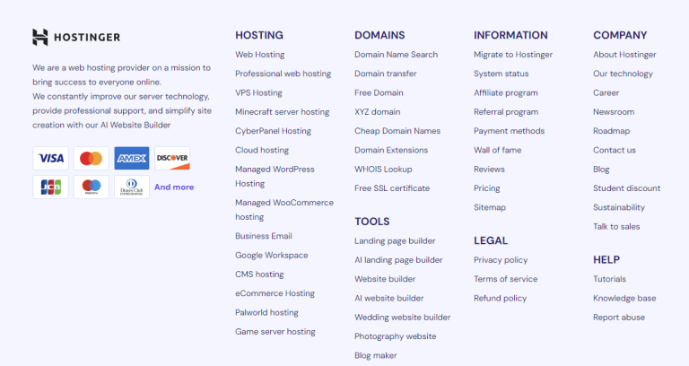Open VPS Hosting page

[258, 92]
